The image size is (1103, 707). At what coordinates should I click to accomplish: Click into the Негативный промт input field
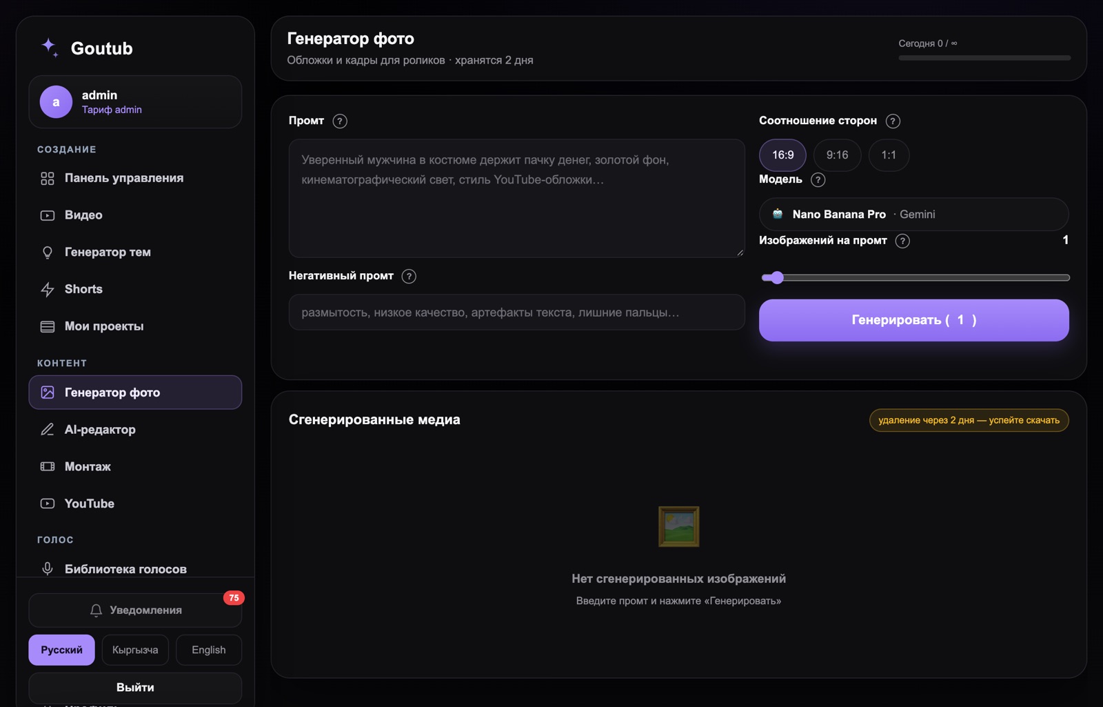[516, 312]
